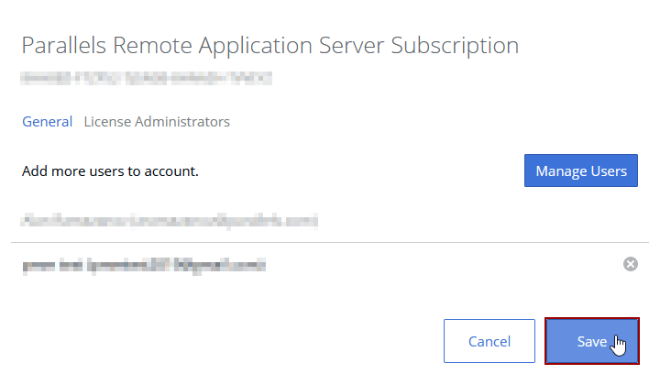Remove the second listed user with the X icon
This screenshot has height=385, width=660.
click(x=630, y=264)
